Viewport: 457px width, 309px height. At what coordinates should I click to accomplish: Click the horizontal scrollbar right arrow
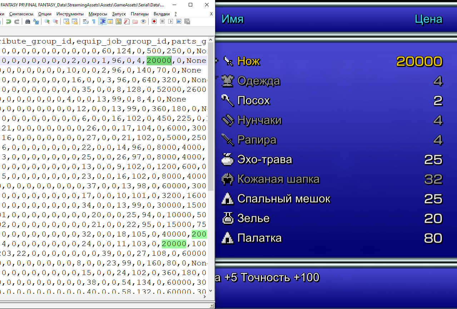click(205, 296)
